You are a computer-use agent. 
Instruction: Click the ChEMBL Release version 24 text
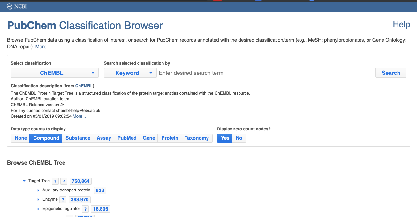click(38, 105)
